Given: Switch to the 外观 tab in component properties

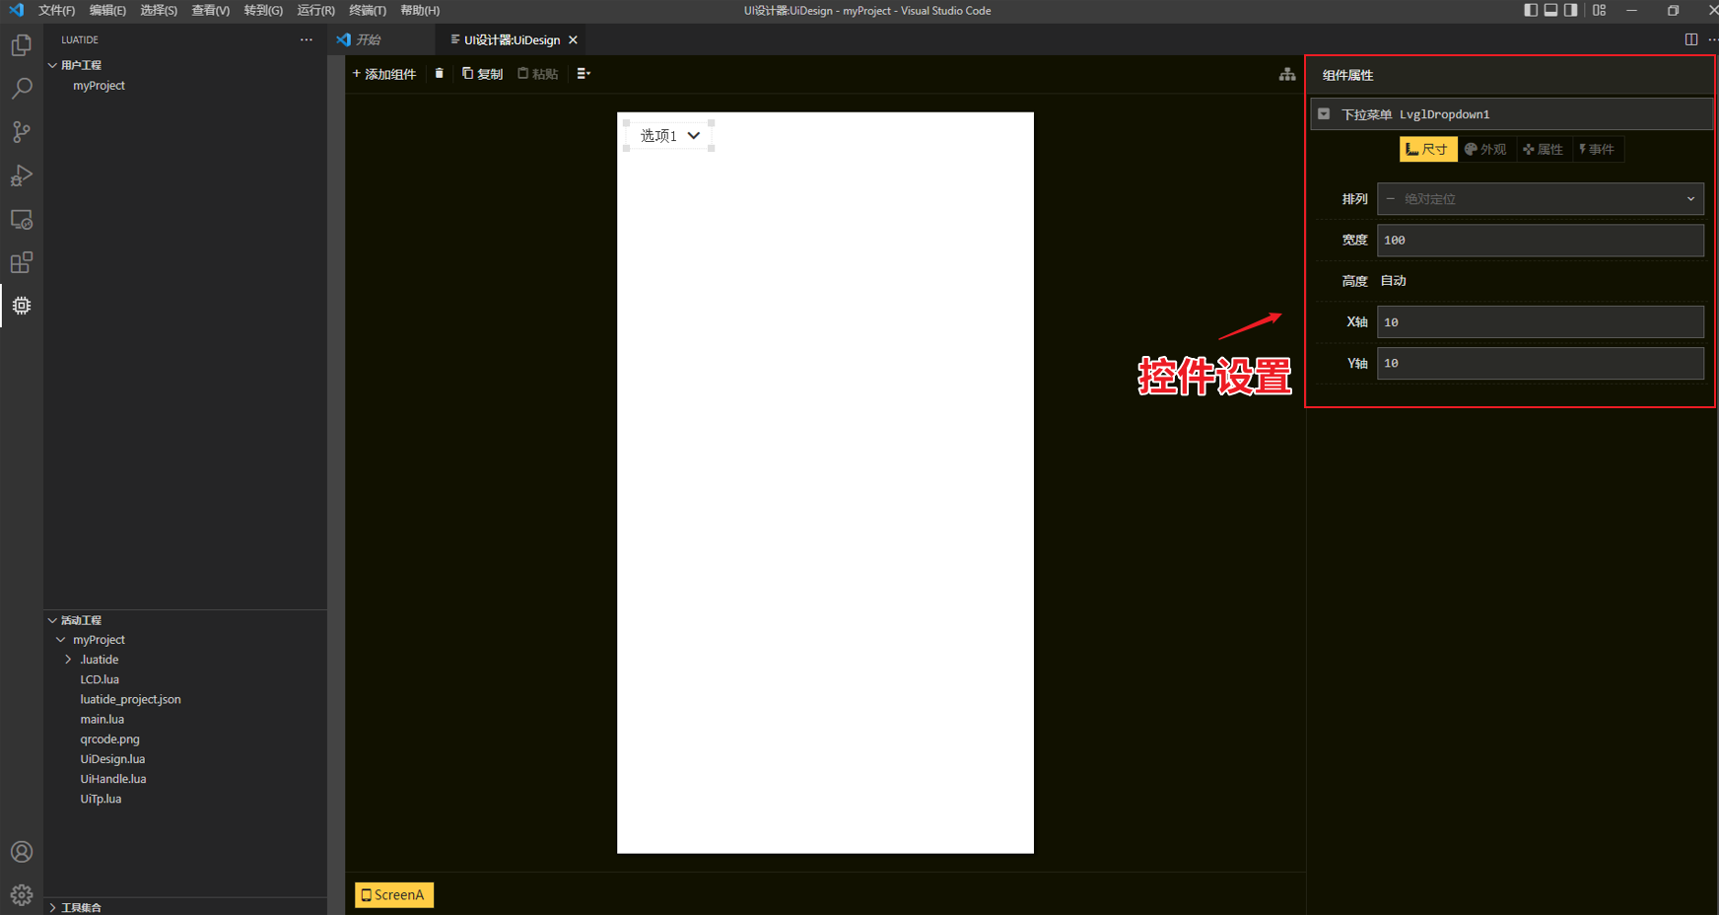Looking at the screenshot, I should [x=1486, y=149].
